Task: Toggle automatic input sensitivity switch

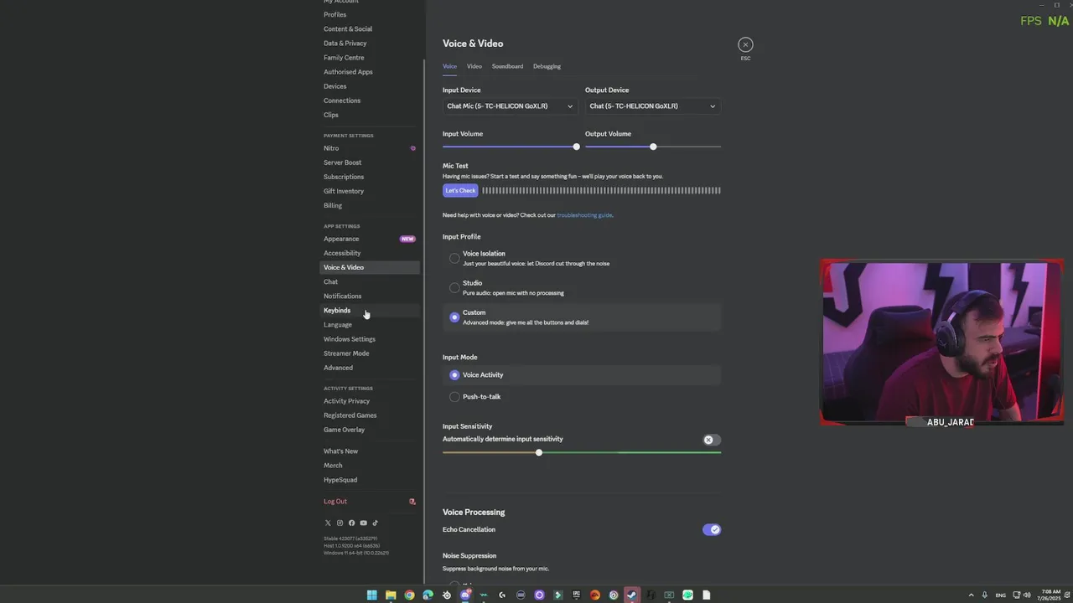Action: (x=712, y=440)
